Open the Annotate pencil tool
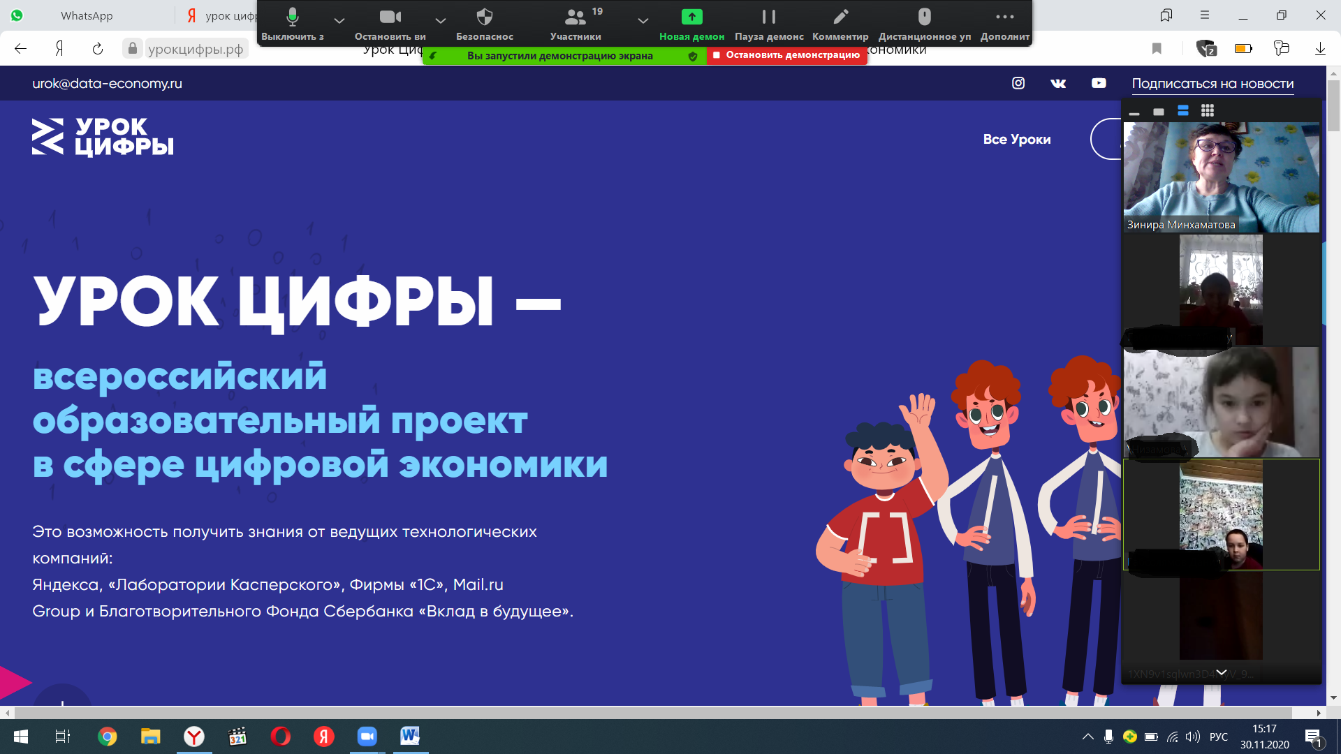The width and height of the screenshot is (1341, 754). pos(840,17)
